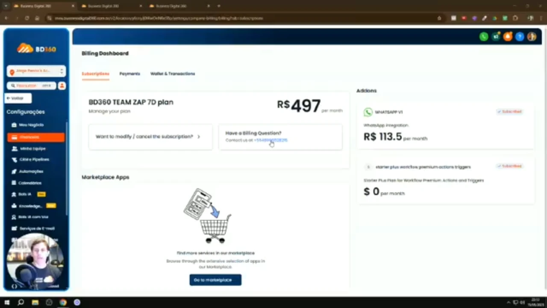Reload the page with browser refresh
Screen dimensions: 547x308
coord(27,18)
